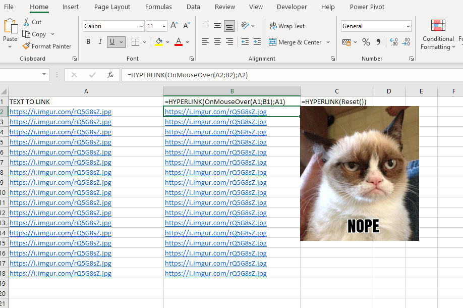Apply Comma Style

pos(379,42)
